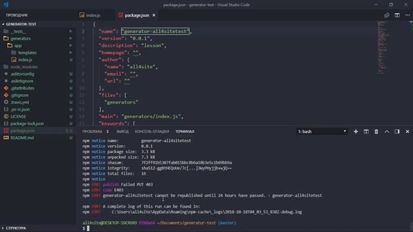
Task: Click the open changes icon in editor toolbar
Action: click(387, 15)
